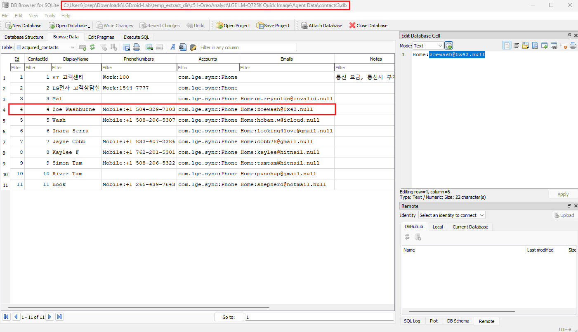Viewport: 578px width, 332px height.
Task: Click the clear all filters funnel icon
Action: tap(104, 47)
